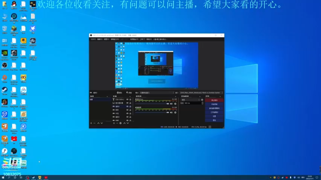This screenshot has height=180, width=321.
Task: Pop out the Sources dock via its header icon
Action: (x=130, y=96)
